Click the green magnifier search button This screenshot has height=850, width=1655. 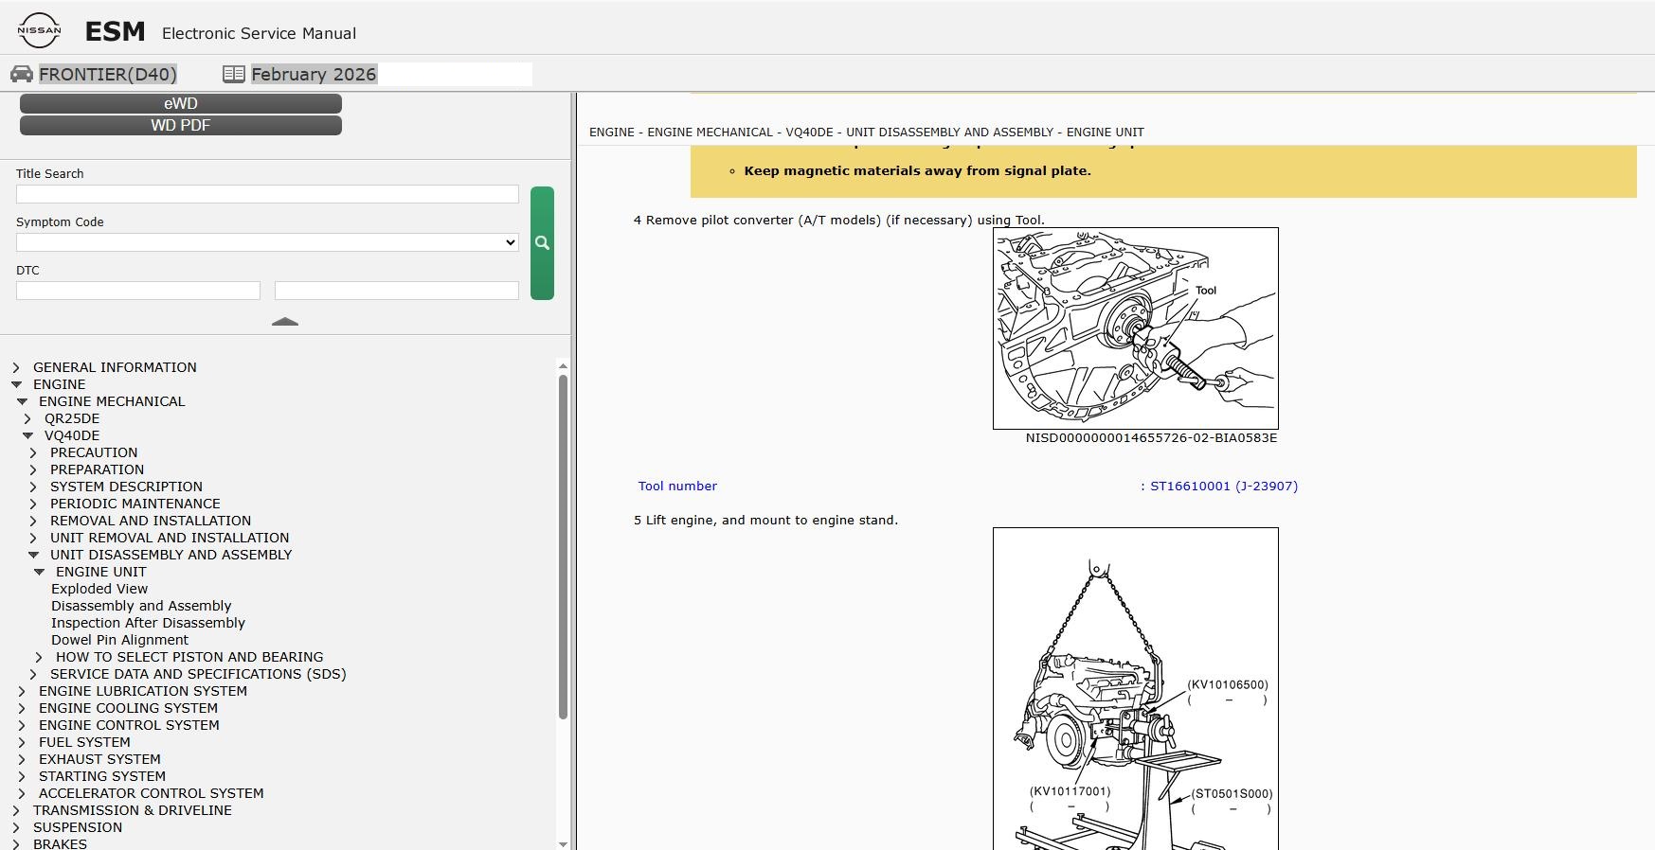pos(542,243)
